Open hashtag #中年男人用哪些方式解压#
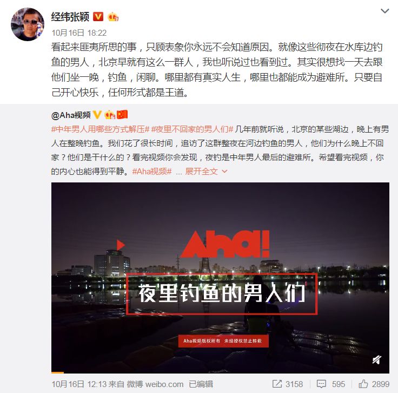 click(100, 129)
